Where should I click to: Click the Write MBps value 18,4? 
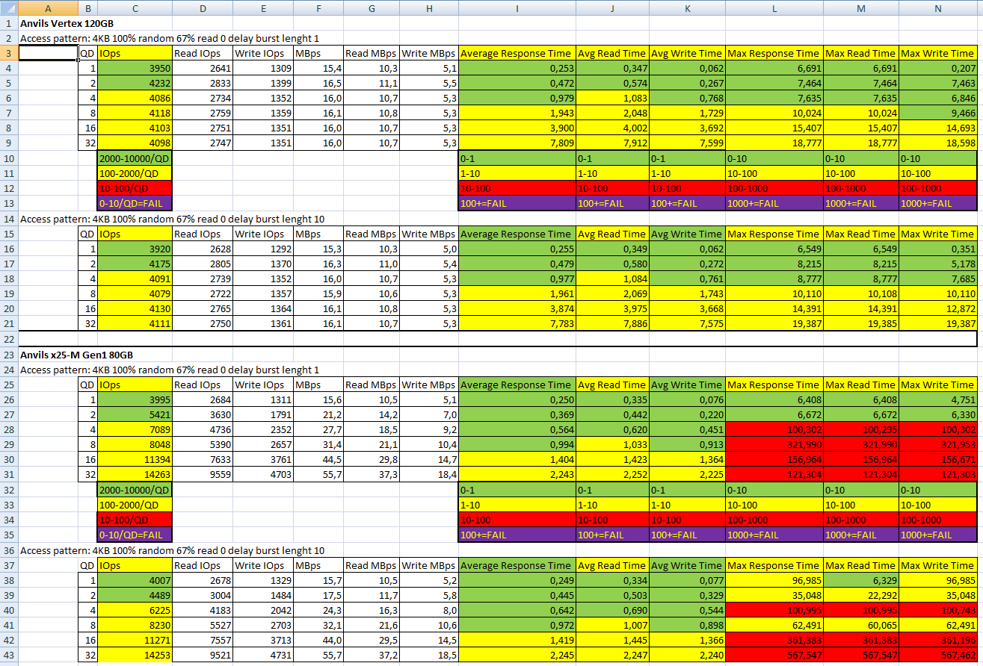428,475
